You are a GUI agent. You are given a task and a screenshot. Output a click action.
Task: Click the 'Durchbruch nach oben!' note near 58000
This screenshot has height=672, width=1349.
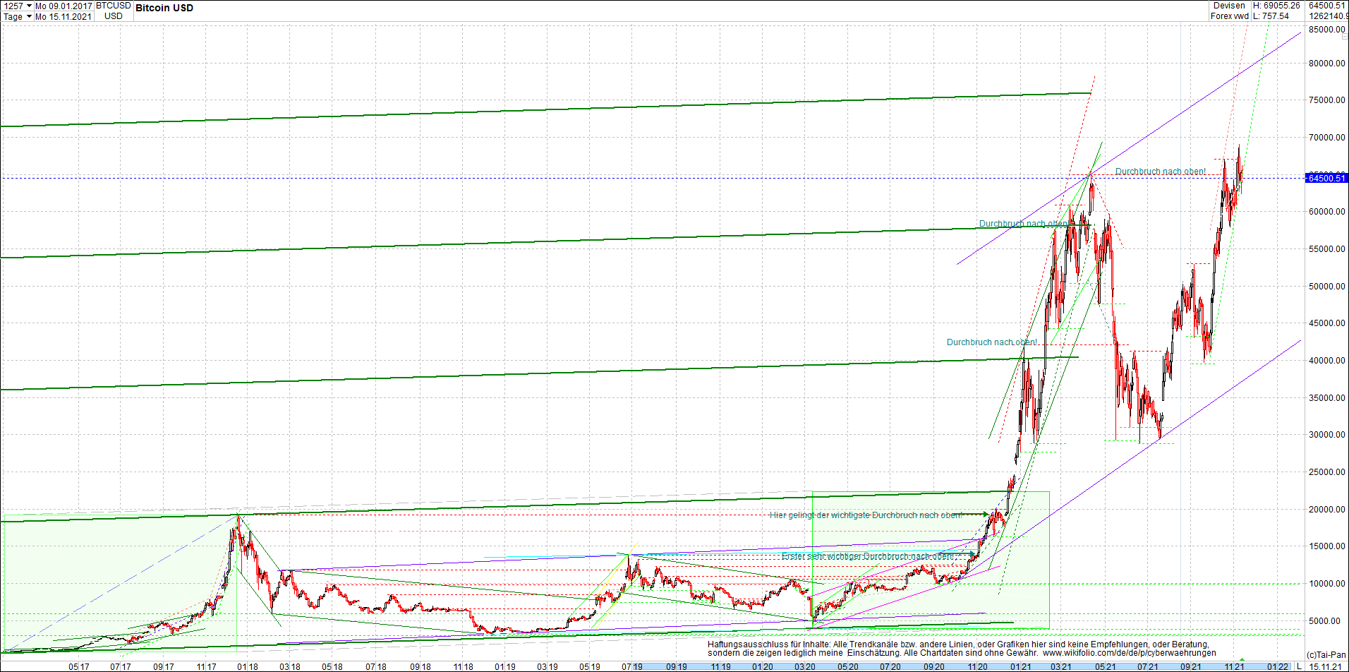coord(1024,224)
